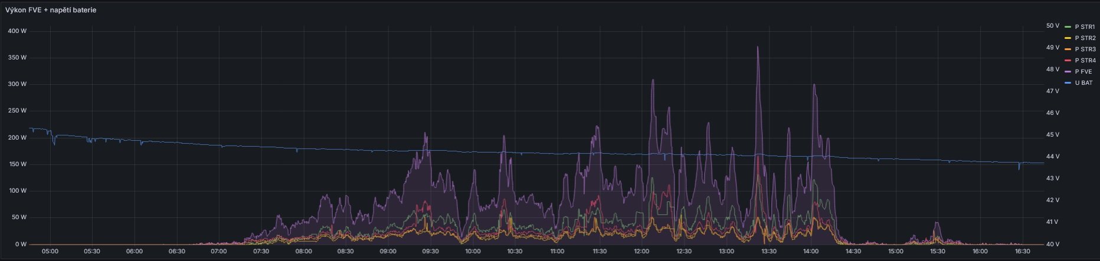The image size is (1100, 261).
Task: Toggle P STR2 series in legend
Action: [1085, 38]
